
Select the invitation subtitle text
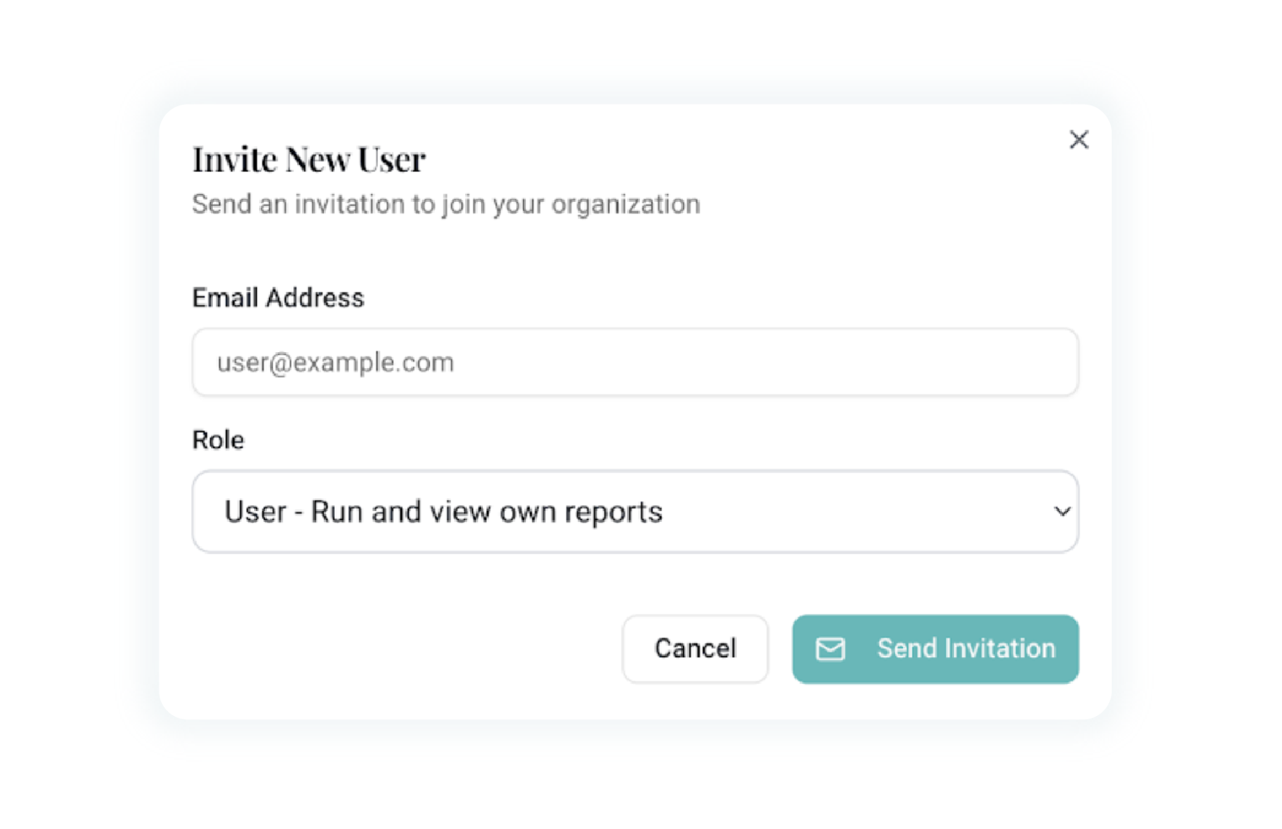coord(445,204)
